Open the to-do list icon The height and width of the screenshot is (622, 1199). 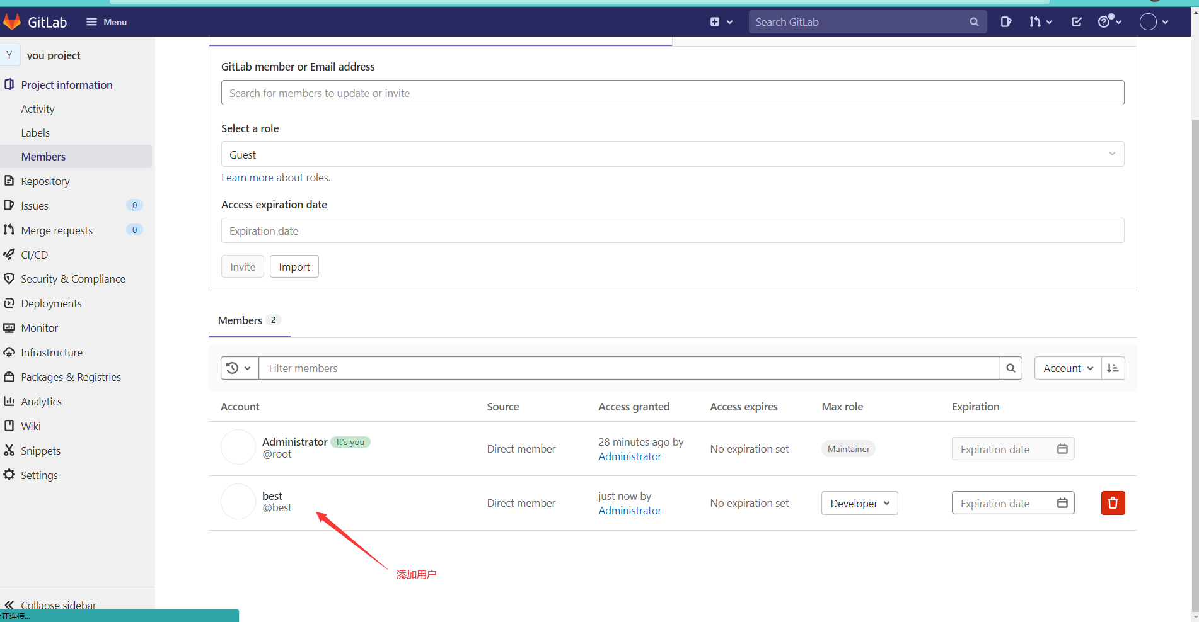1076,21
